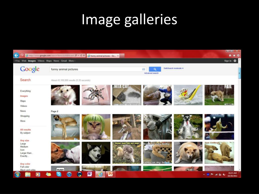Click the browser back arrow button
259x194 pixels.
[16, 55]
